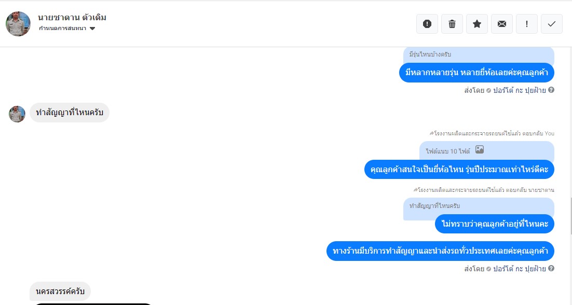Image resolution: width=572 pixels, height=305 pixels.
Task: Star this conversation to follow up
Action: pos(477,24)
